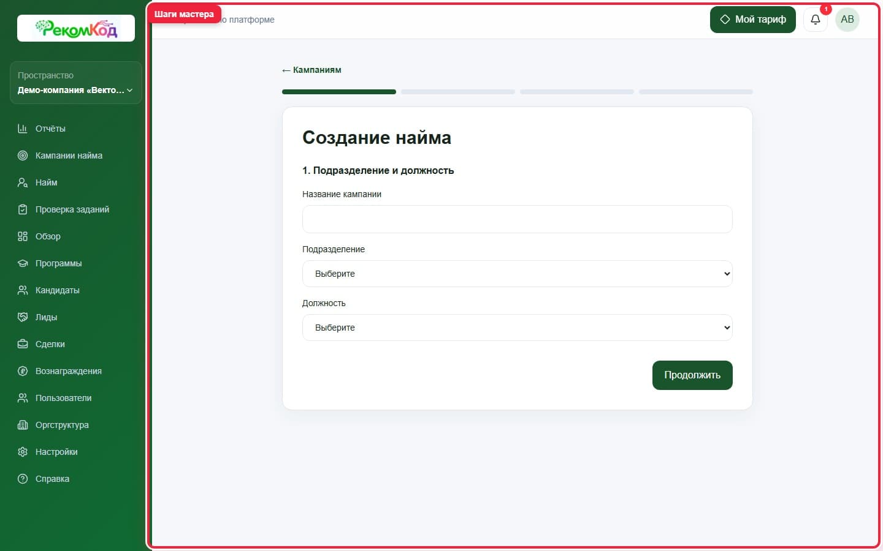883x551 pixels.
Task: Open Настройки in sidebar
Action: 76,452
